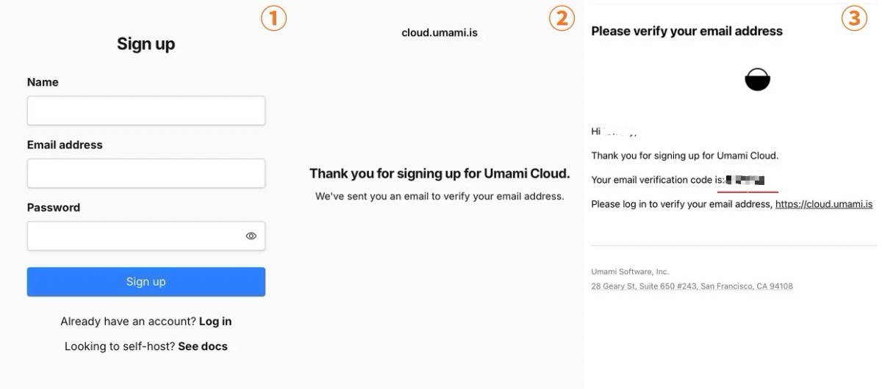Click the 'Name' field label
882x389 pixels.
(43, 82)
